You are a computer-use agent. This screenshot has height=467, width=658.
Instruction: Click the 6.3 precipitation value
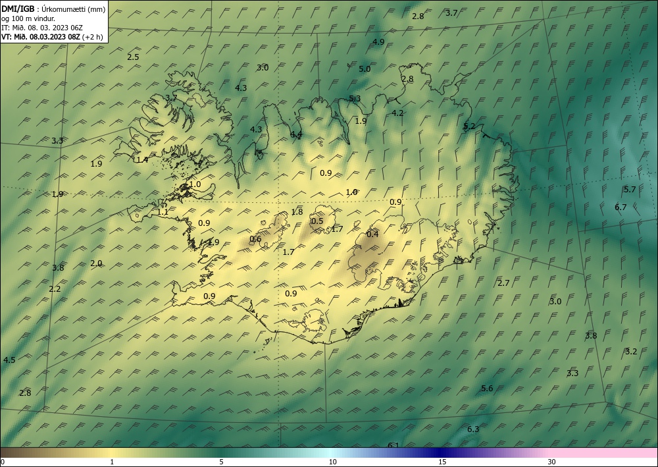[473, 429]
